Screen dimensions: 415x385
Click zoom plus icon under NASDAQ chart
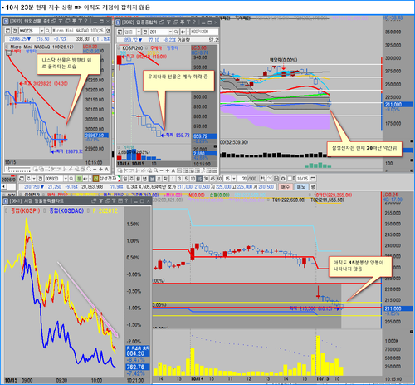(100, 169)
